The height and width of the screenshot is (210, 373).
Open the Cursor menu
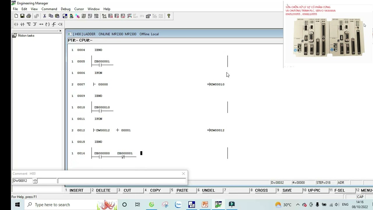click(x=79, y=9)
